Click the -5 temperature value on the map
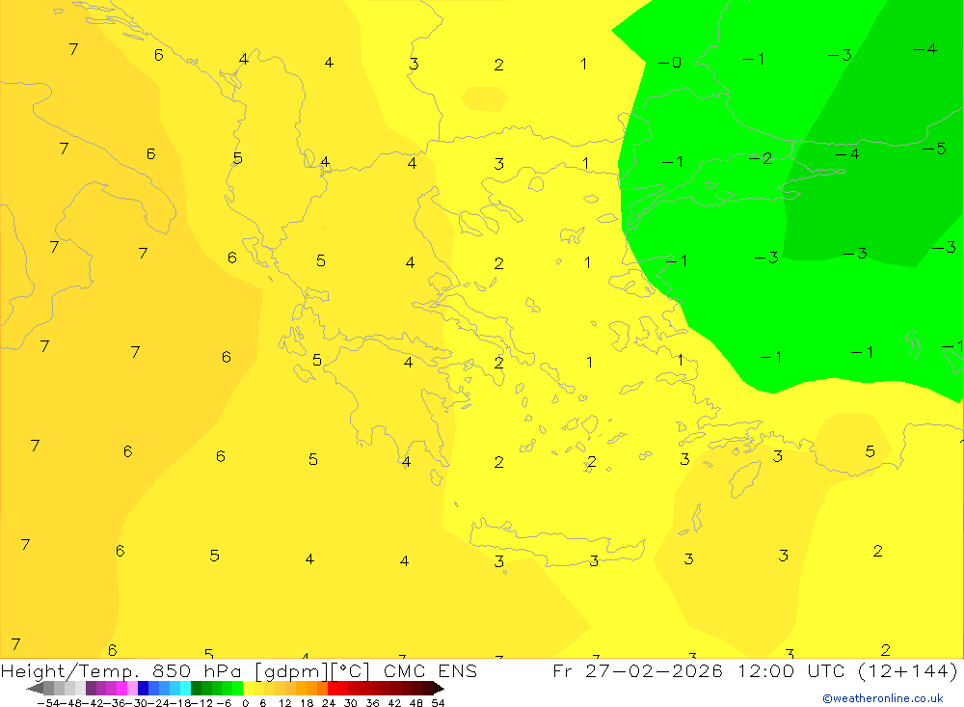The width and height of the screenshot is (964, 707). pyautogui.click(x=934, y=149)
